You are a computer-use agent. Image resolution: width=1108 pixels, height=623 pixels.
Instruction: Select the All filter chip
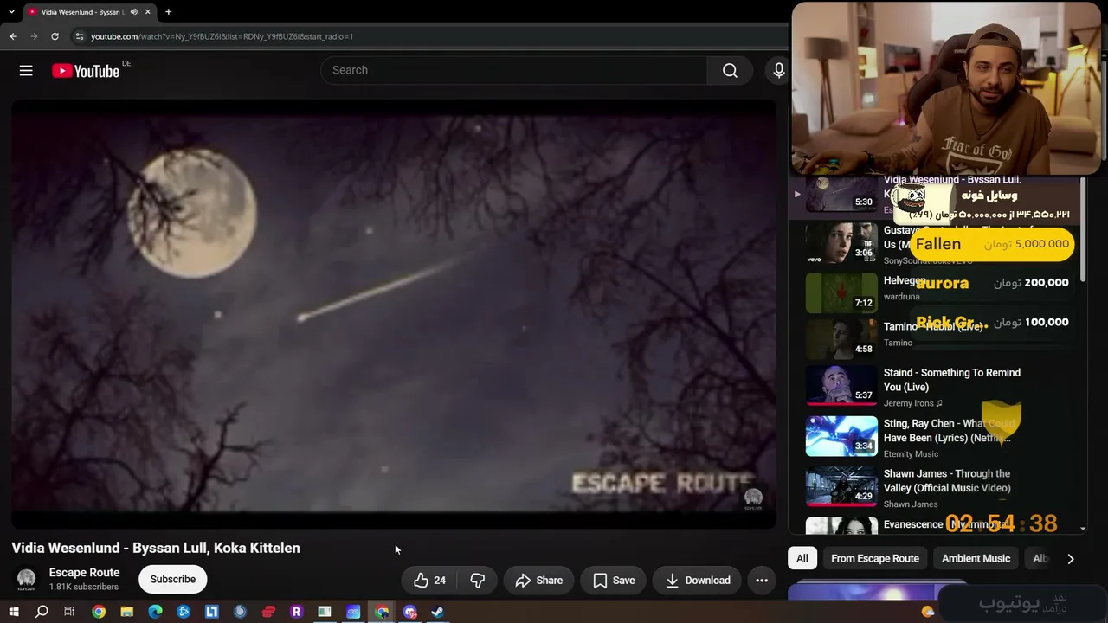click(802, 559)
